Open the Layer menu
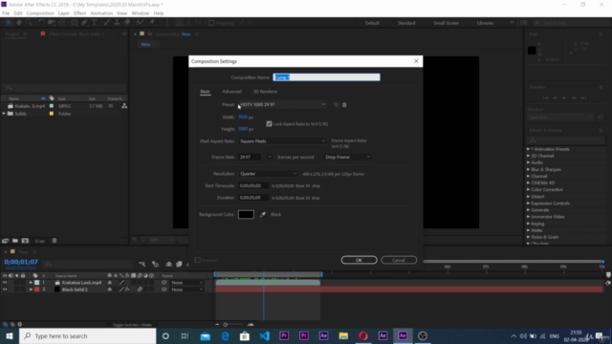Image resolution: width=612 pixels, height=344 pixels. tap(64, 13)
